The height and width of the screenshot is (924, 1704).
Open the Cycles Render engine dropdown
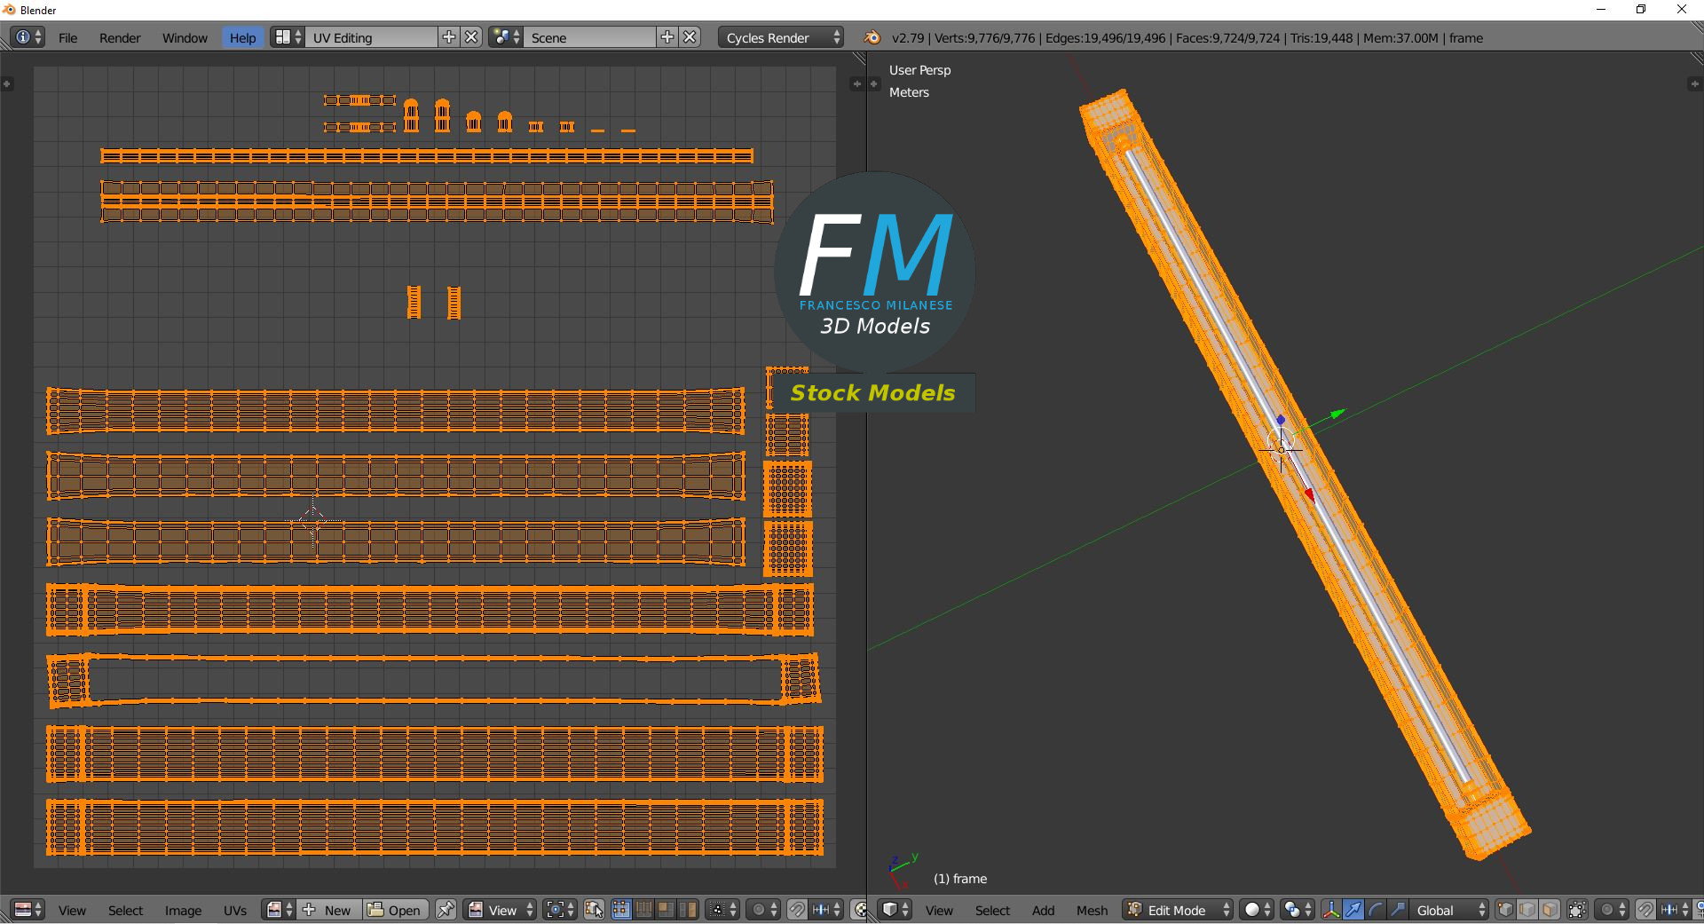(781, 37)
